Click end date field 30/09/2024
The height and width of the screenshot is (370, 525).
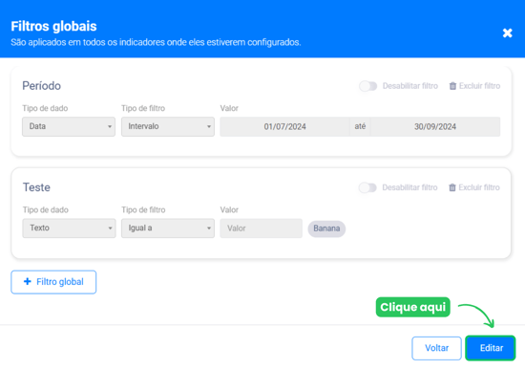coord(435,126)
